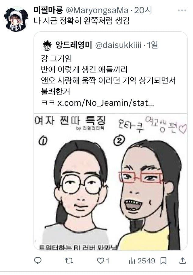
Task: Open the share upload icon
Action: [x=183, y=261]
